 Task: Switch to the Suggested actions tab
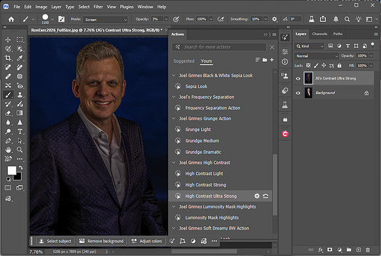tap(184, 61)
